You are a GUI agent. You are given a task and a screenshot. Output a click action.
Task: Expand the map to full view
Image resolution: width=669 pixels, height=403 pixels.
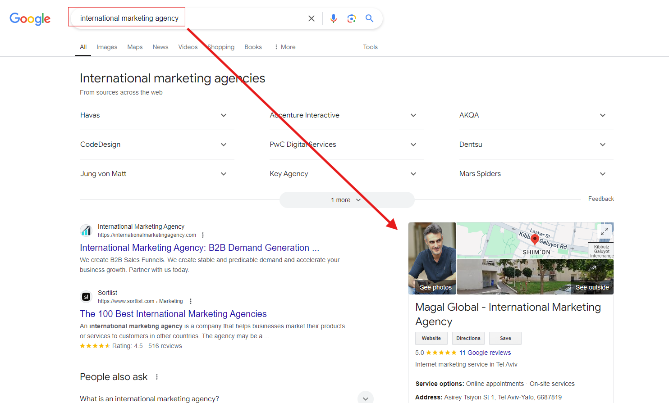(x=604, y=231)
